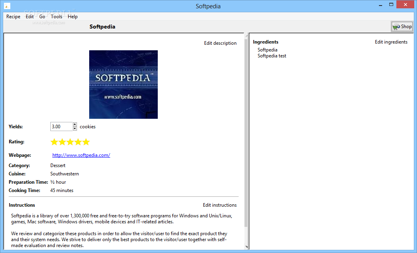Click the Edit description link

tap(220, 43)
